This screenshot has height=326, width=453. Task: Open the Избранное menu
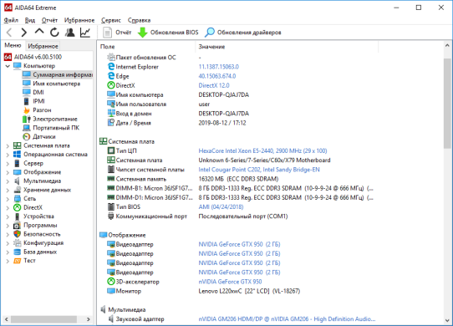pyautogui.click(x=79, y=20)
